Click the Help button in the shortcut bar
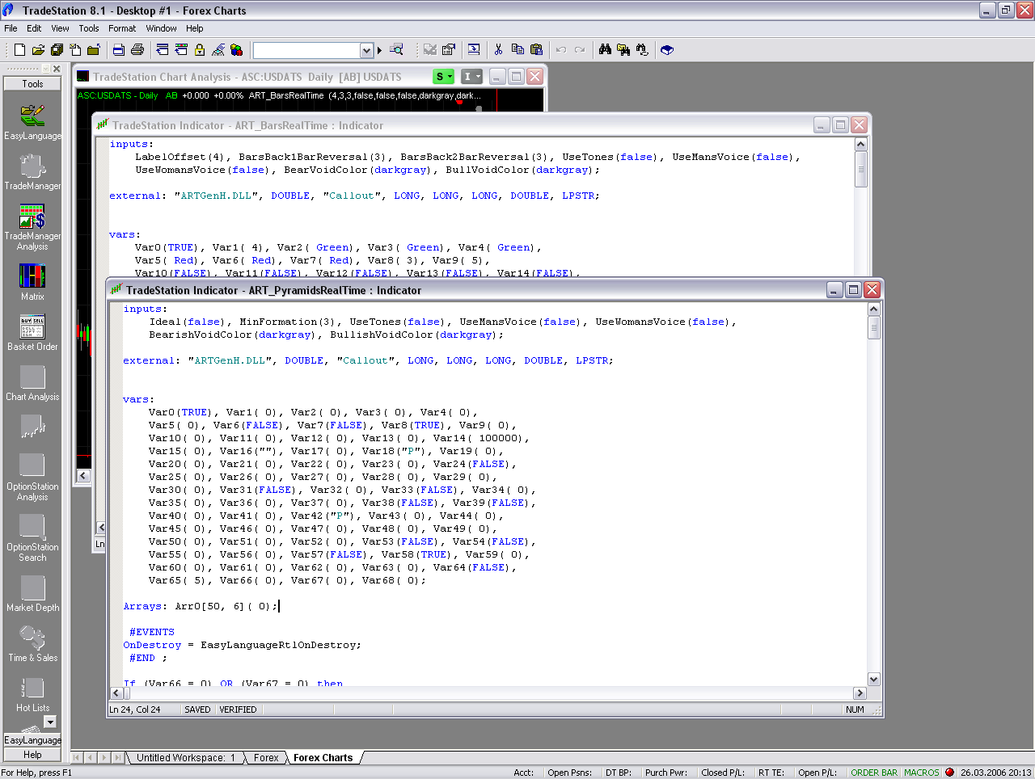1035x779 pixels. point(32,755)
